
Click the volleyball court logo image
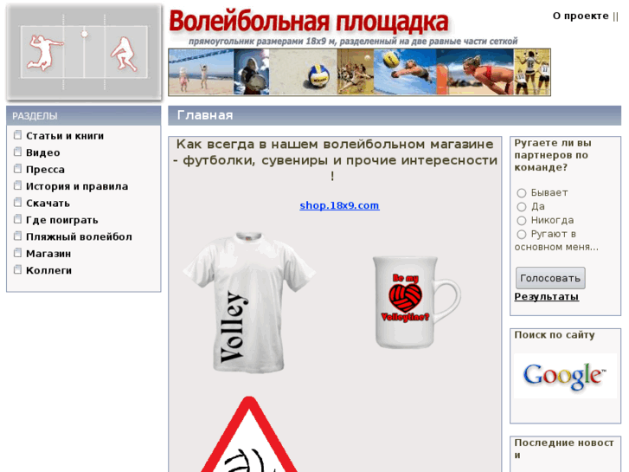tap(84, 52)
